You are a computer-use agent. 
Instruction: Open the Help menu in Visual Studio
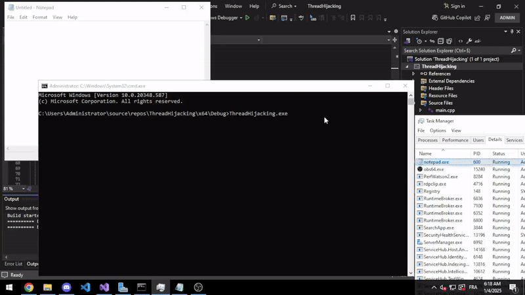click(x=254, y=6)
